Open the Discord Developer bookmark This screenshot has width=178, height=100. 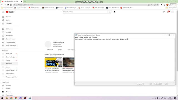point(71,8)
